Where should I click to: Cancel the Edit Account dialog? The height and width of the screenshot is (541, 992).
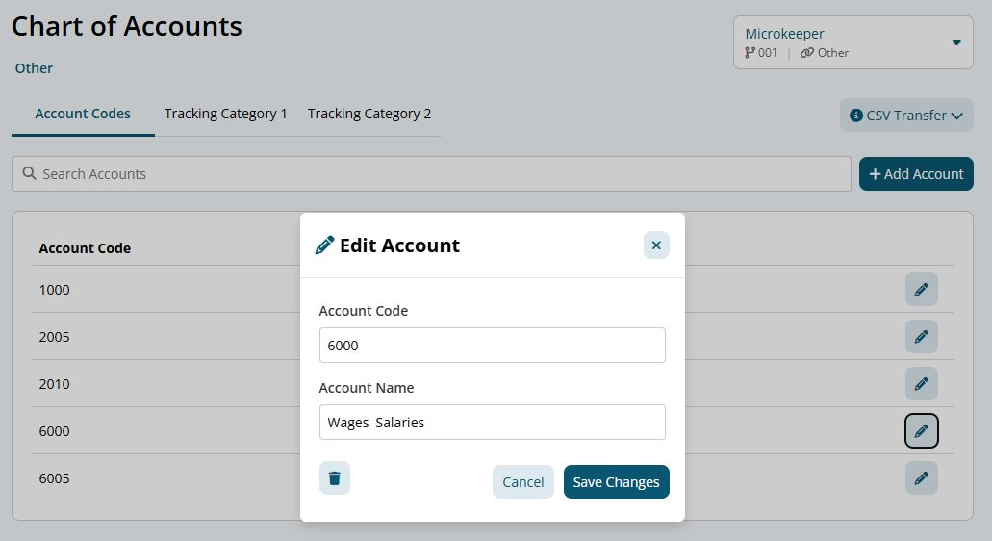(522, 482)
